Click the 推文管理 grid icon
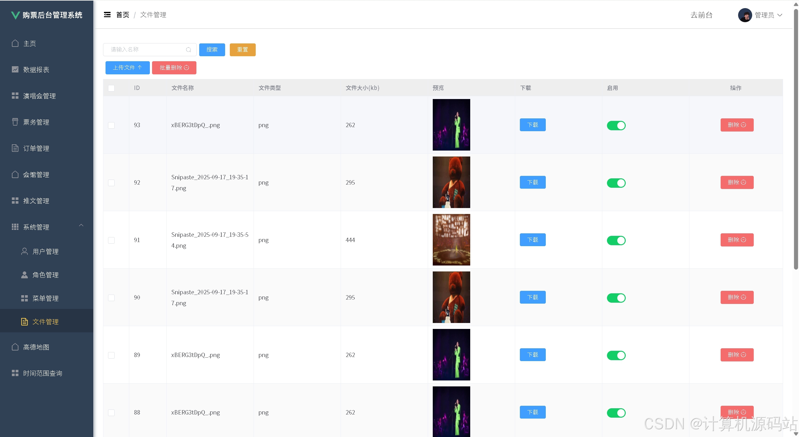The width and height of the screenshot is (799, 437). pos(15,201)
